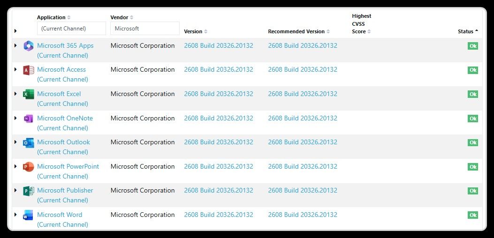The image size is (494, 238).
Task: Click the Microsoft PowerPoint icon
Action: click(28, 166)
